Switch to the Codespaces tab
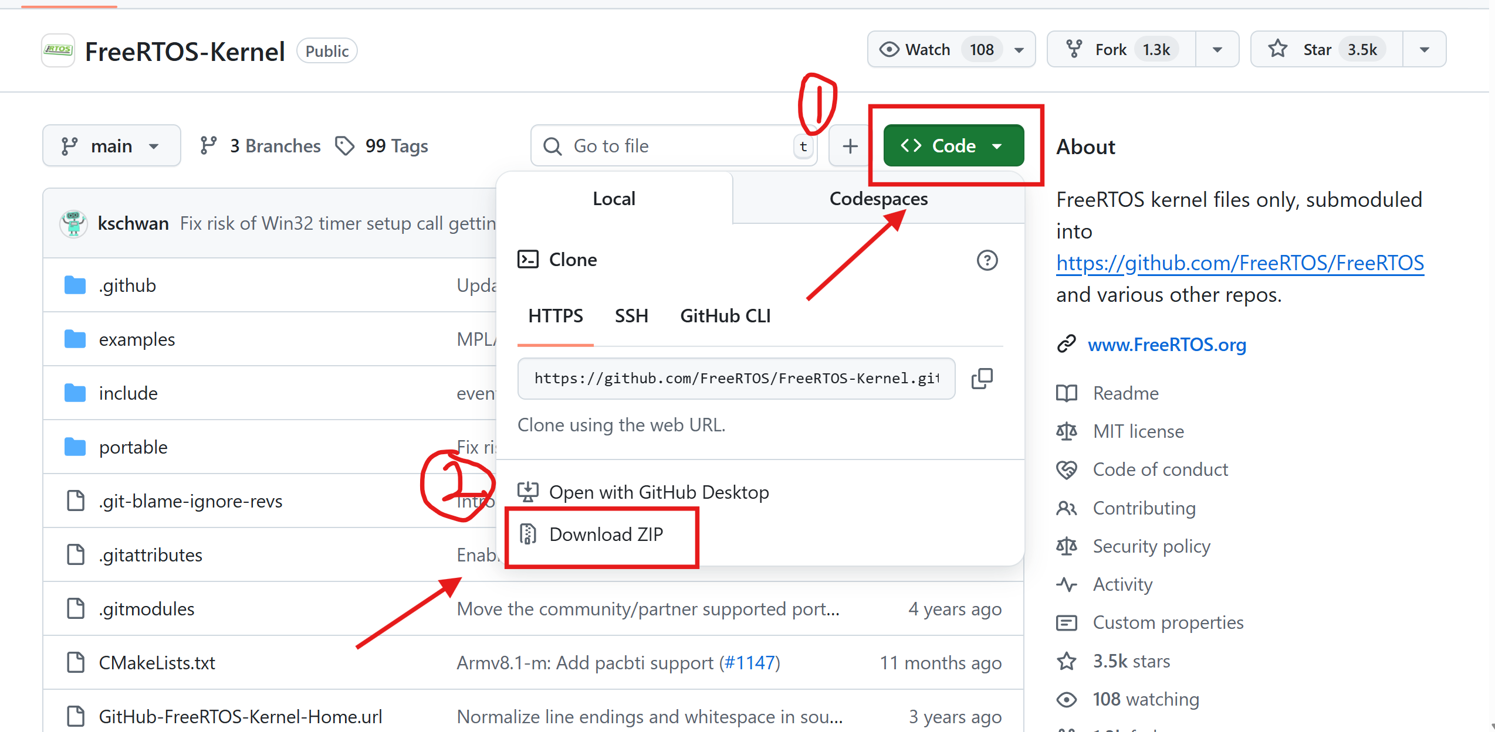1495x732 pixels. coord(878,199)
